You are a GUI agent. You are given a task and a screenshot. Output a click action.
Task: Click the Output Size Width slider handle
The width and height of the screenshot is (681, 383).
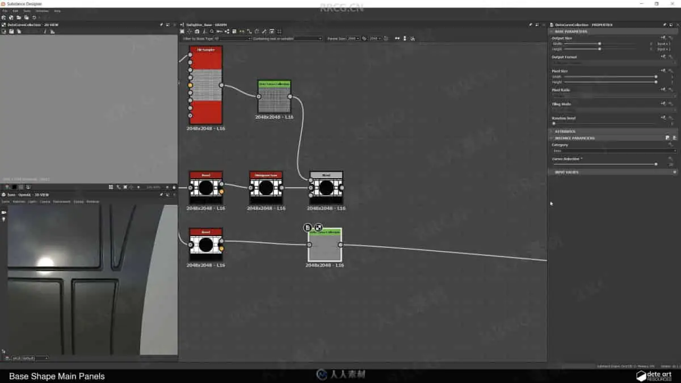point(599,44)
